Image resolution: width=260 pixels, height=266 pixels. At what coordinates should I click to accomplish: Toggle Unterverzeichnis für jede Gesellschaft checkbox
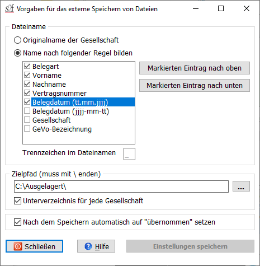tap(17, 201)
